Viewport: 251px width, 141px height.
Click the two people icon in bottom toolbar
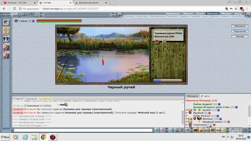point(207,130)
